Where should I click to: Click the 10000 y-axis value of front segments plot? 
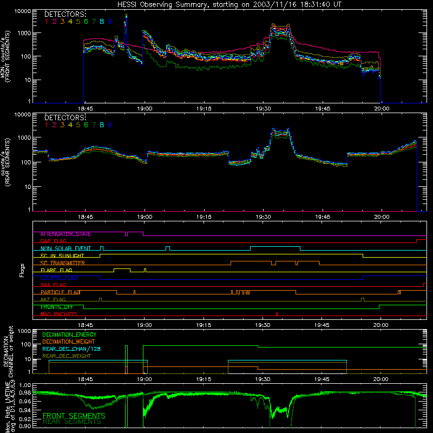click(23, 11)
